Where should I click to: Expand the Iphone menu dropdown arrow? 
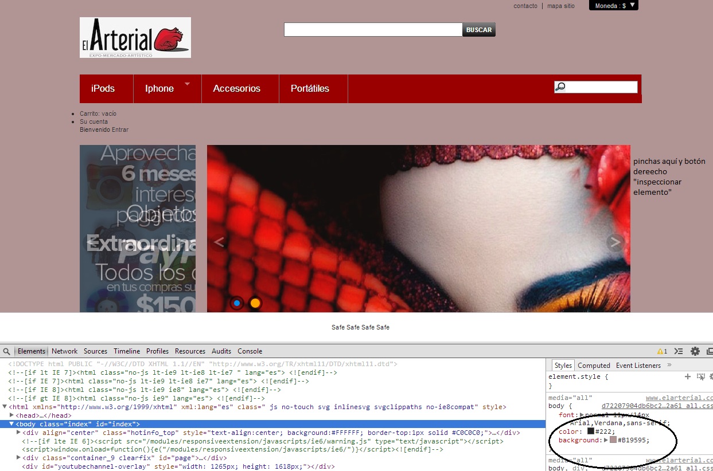[x=187, y=84]
